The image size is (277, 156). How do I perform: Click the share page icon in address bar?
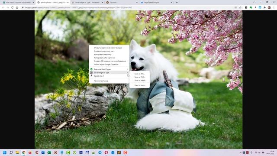click(235, 8)
